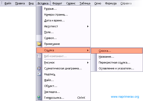Screen dimensions: 143x101
Task: Choose Файл… in the insert dropdown
Action: (63, 80)
